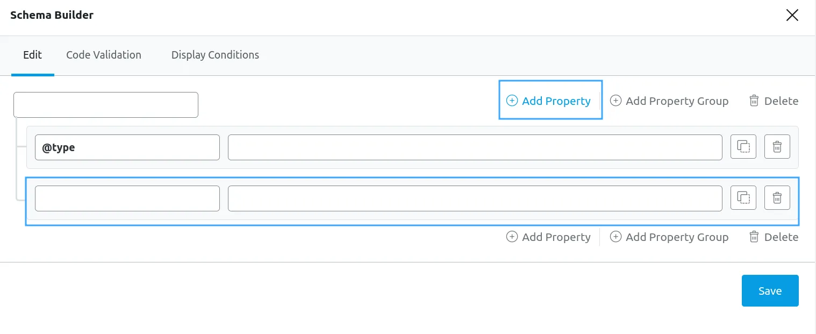Screen dimensions: 816x334
Task: Focus the schema name field above @type
Action: (x=106, y=105)
